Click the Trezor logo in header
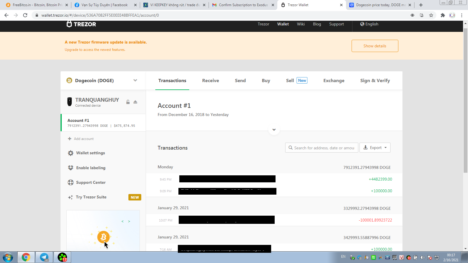 click(x=81, y=24)
